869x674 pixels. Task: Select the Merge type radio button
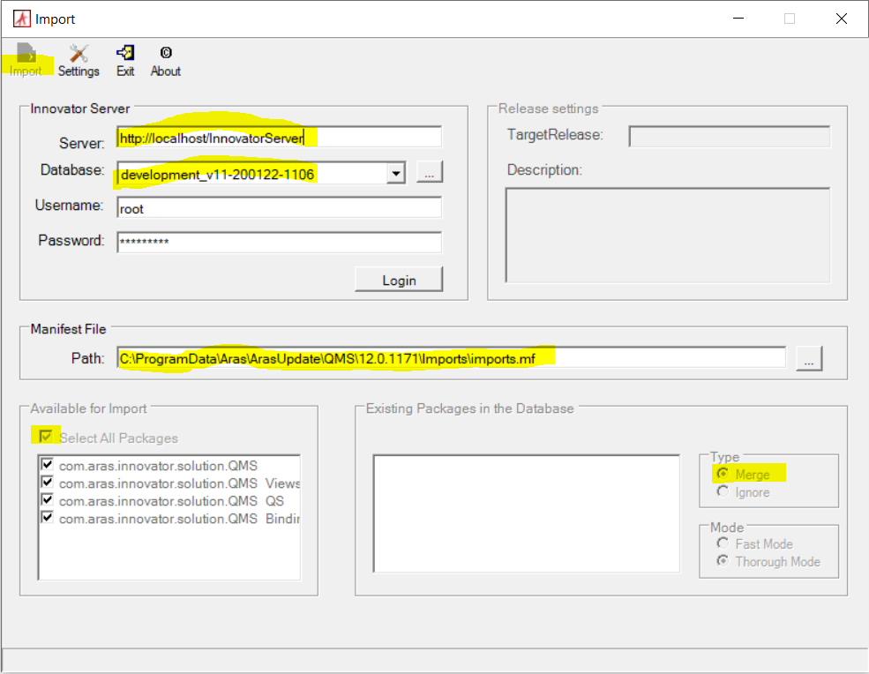pyautogui.click(x=723, y=475)
